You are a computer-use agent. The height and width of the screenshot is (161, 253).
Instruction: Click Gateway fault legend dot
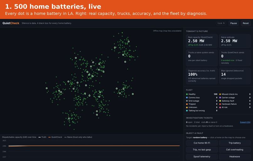click(x=220, y=101)
